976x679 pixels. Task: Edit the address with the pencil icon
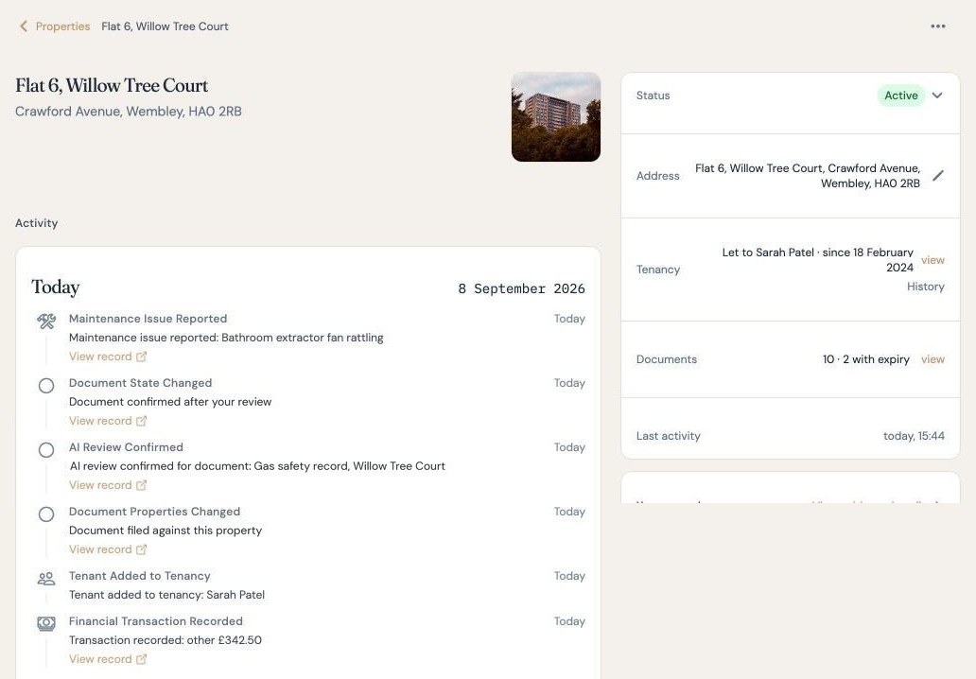tap(938, 176)
